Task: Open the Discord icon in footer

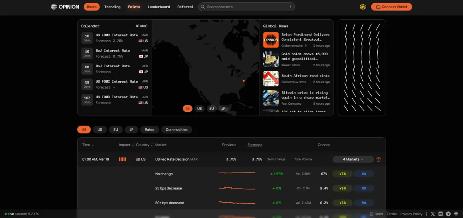Action: (440, 214)
